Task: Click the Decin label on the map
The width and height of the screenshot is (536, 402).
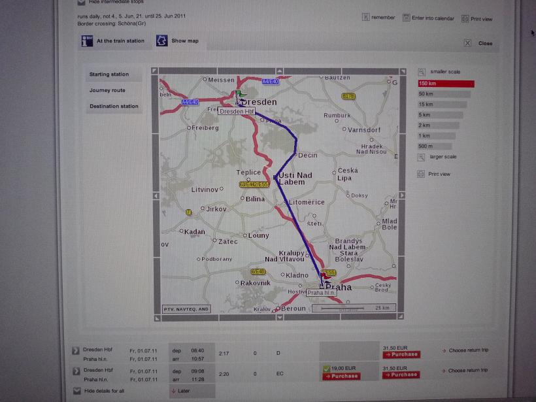Action: [308, 155]
